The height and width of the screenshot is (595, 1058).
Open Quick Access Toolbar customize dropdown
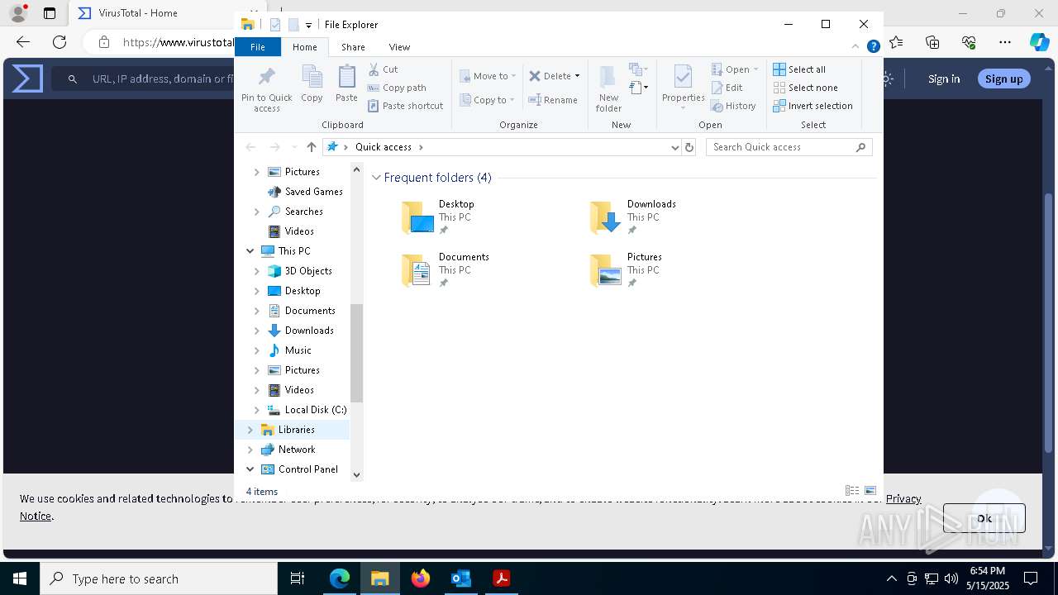(x=308, y=26)
